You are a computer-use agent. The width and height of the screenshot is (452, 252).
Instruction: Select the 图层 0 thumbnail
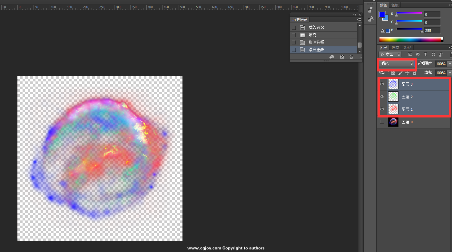pyautogui.click(x=393, y=122)
